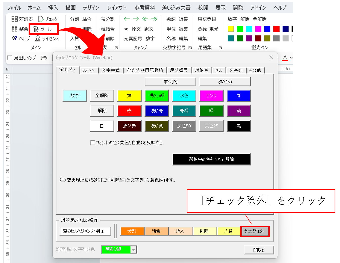This screenshot has width=340, height=263.
Task: Expand the 用語集 group dialog launcher
Action: click(x=220, y=48)
